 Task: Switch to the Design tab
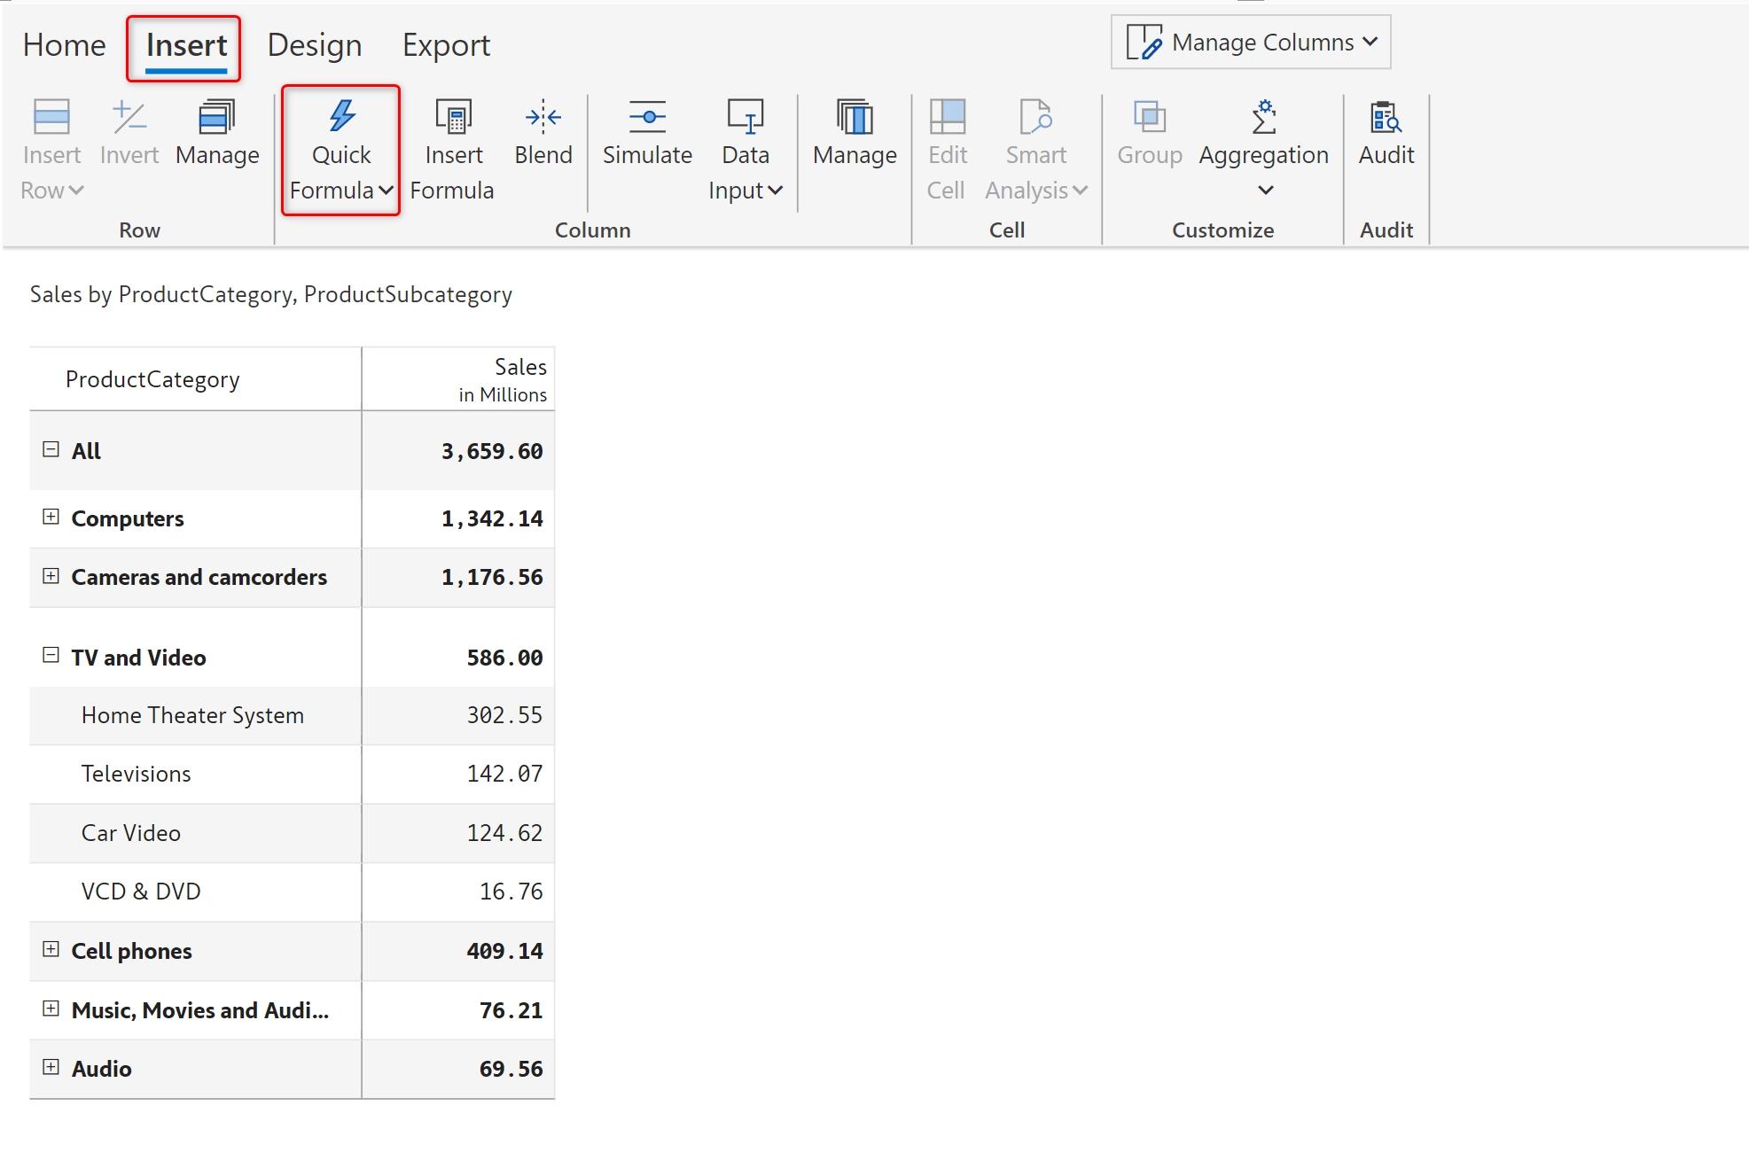point(315,45)
